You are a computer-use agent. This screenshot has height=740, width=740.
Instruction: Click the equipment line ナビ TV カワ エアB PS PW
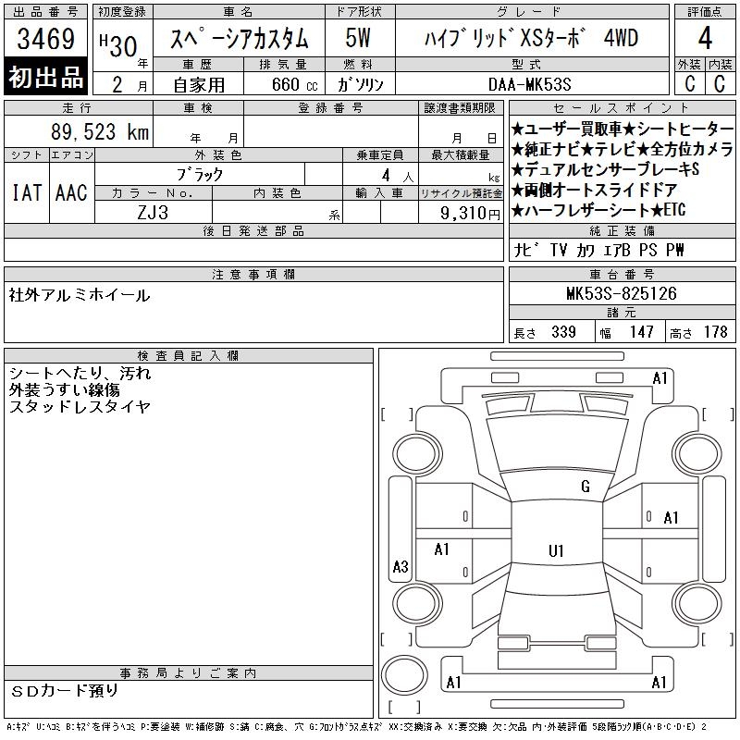598,250
